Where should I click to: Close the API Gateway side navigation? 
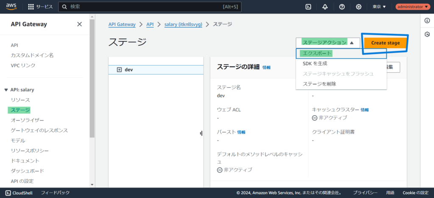click(x=79, y=24)
